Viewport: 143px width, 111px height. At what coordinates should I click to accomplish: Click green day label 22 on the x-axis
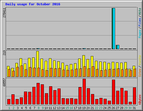pos(96,108)
